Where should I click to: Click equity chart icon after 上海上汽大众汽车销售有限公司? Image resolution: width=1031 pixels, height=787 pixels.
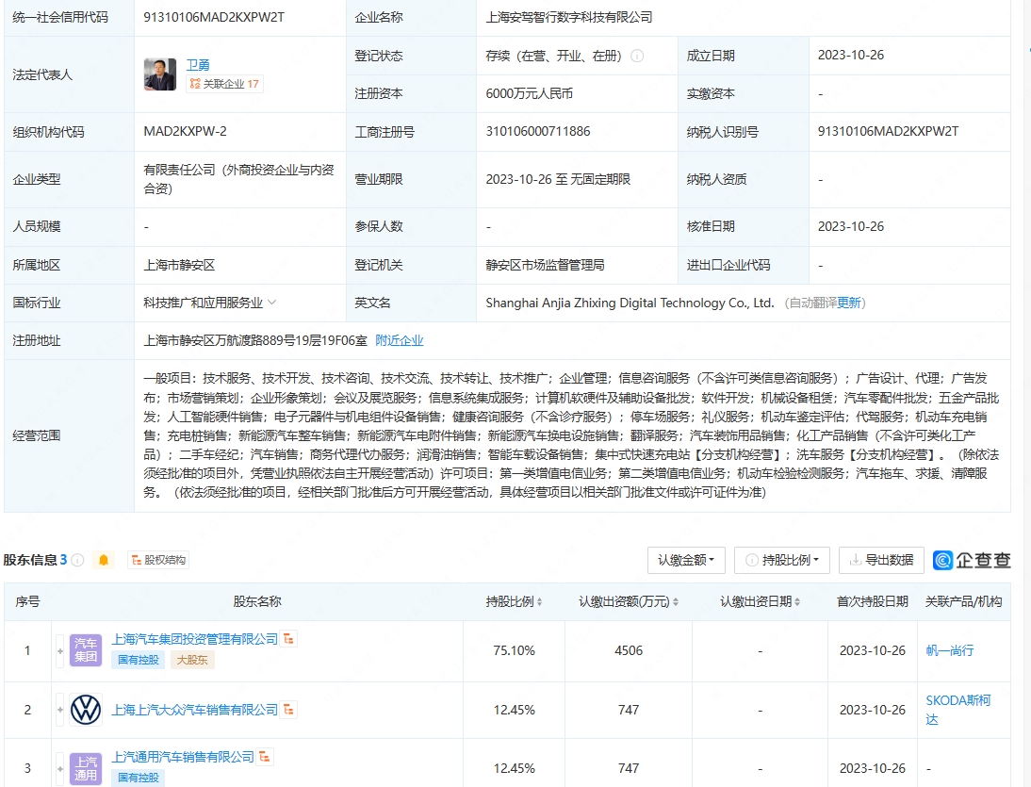(x=288, y=710)
